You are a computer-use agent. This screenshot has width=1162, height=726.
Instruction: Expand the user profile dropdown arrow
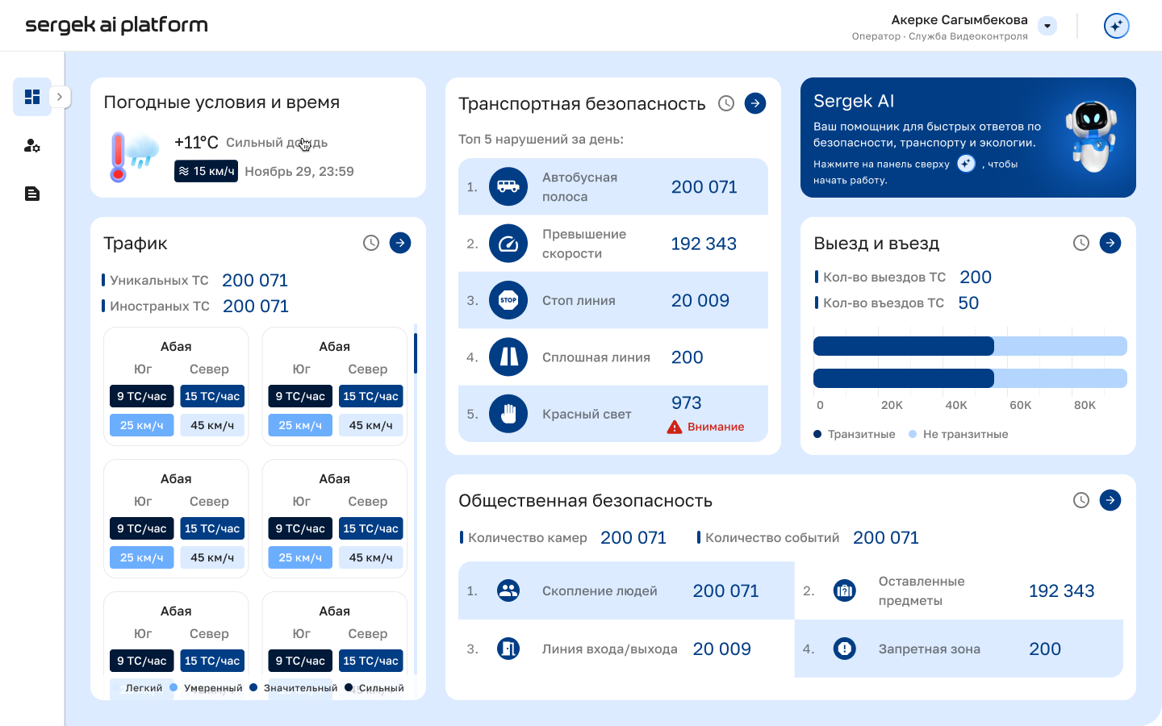tap(1047, 26)
